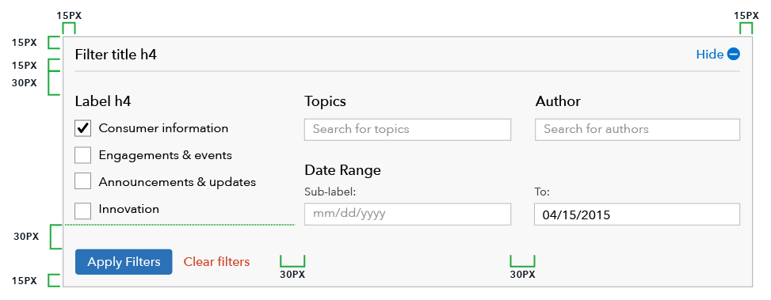This screenshot has width=771, height=300.
Task: Click the Clear filters link
Action: point(217,262)
